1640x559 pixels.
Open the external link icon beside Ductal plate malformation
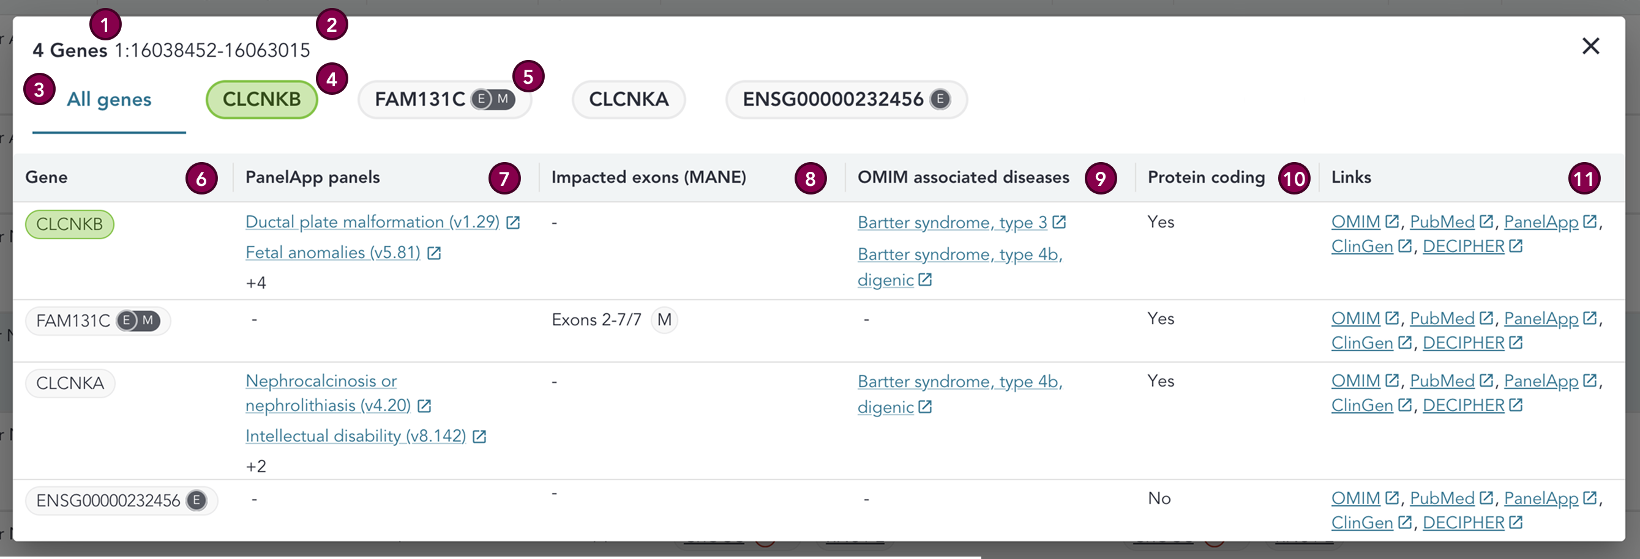coord(514,222)
